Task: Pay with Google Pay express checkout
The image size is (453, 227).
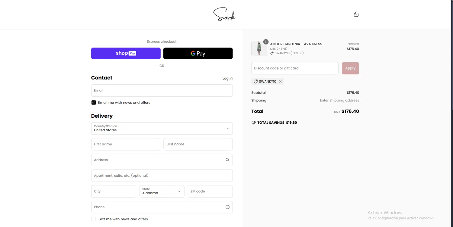Action: coord(198,53)
